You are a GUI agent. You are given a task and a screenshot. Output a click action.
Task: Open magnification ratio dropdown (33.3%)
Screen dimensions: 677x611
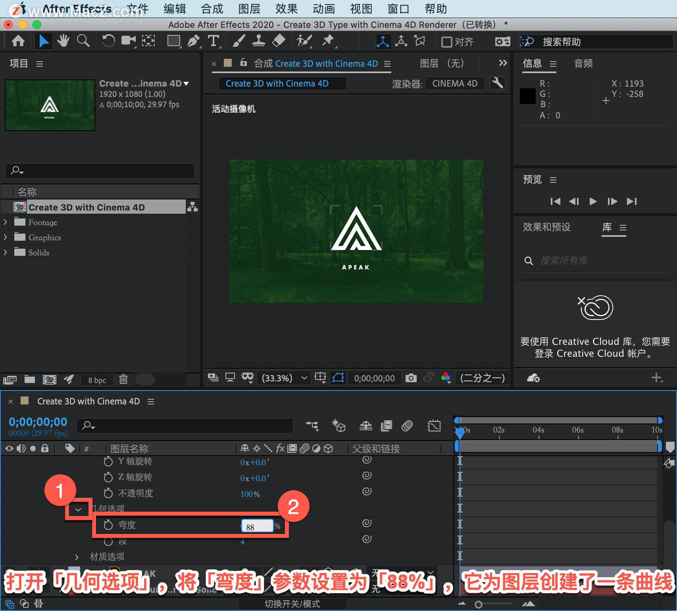click(x=284, y=378)
